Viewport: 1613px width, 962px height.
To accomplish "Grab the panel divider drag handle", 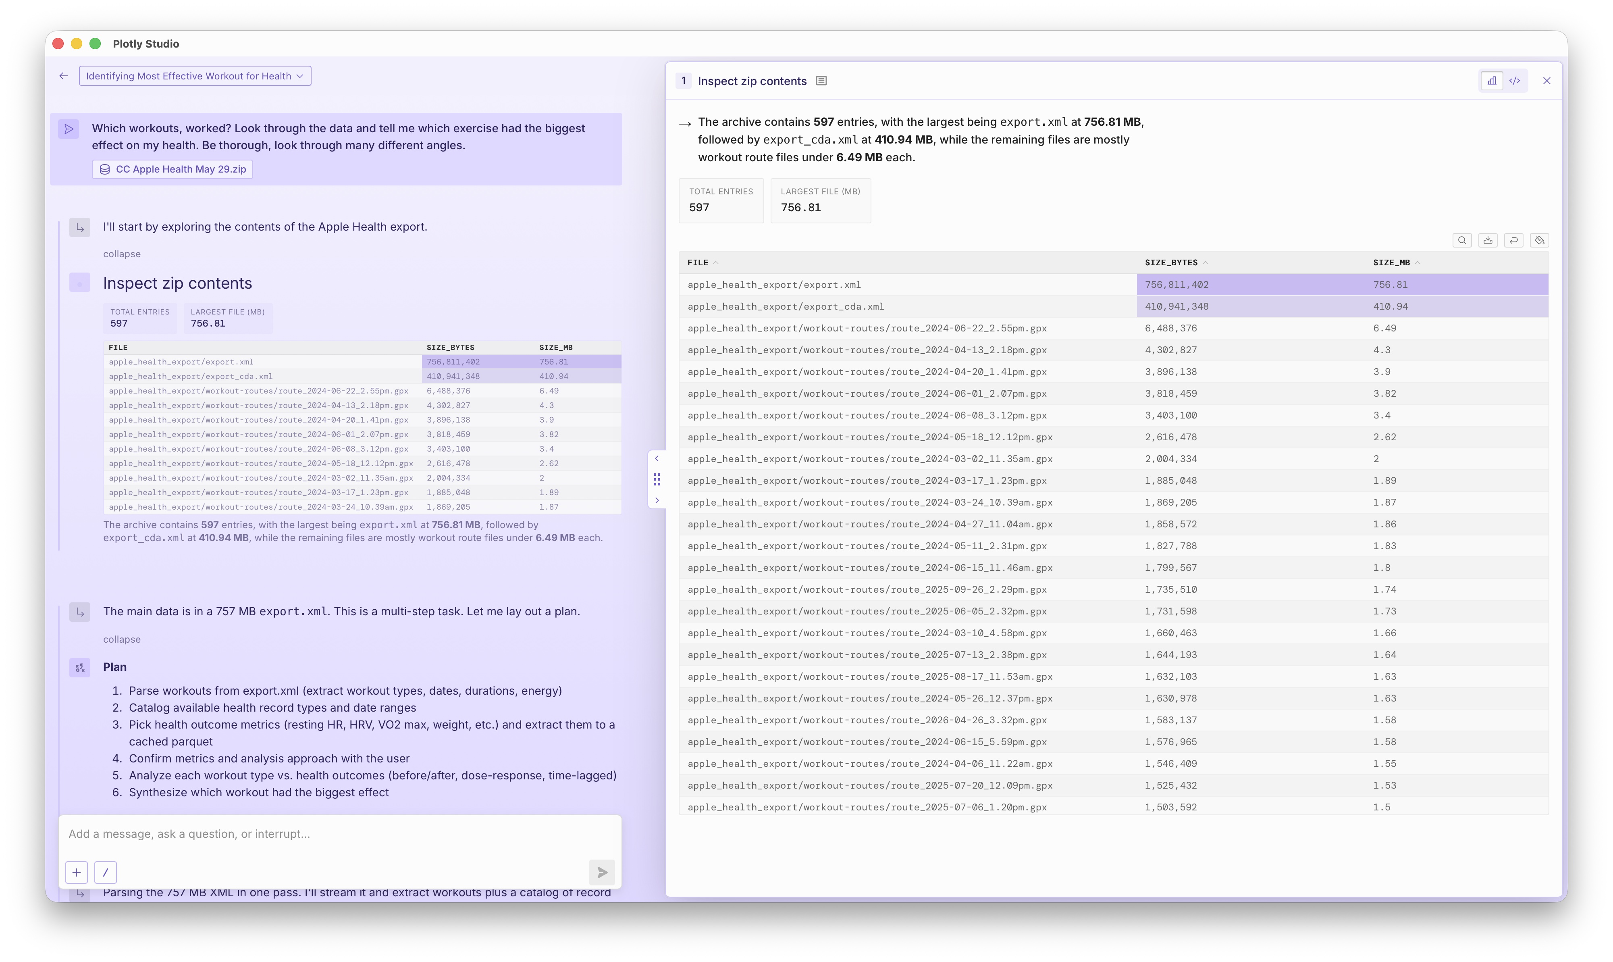I will 657,480.
